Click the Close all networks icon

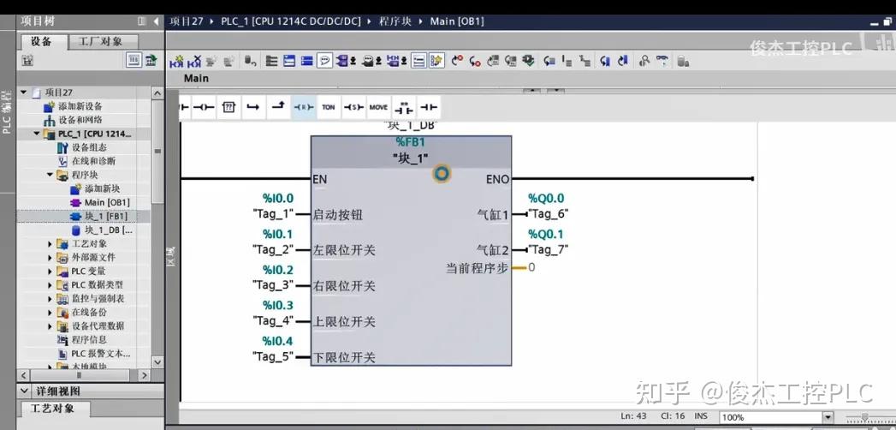[x=307, y=61]
